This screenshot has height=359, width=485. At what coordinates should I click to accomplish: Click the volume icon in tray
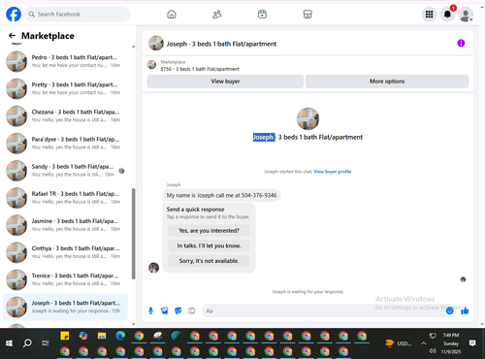433,350
